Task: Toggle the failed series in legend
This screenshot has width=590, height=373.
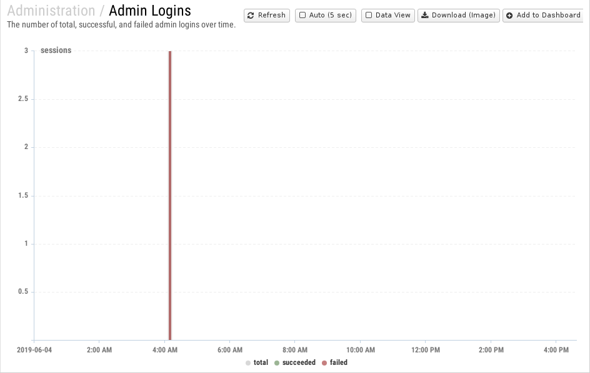Action: tap(334, 362)
